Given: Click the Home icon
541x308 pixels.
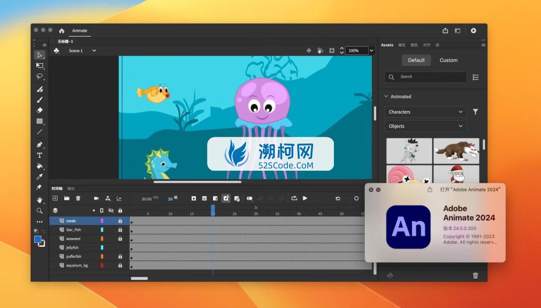Looking at the screenshot, I should tap(62, 31).
